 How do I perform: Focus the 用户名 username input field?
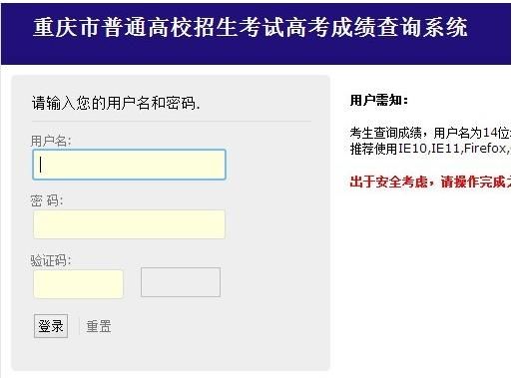click(x=129, y=165)
